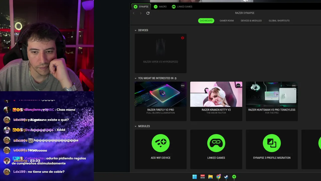Open the Linked Games tab
321x181 pixels.
point(182,7)
